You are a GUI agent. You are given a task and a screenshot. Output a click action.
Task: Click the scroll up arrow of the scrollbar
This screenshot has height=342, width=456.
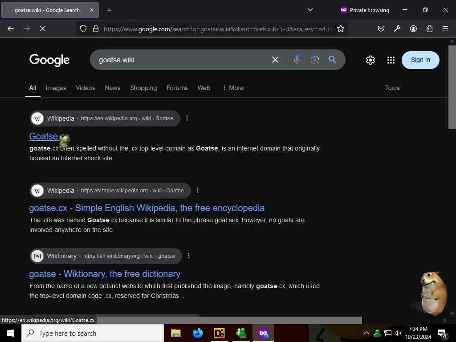452,41
